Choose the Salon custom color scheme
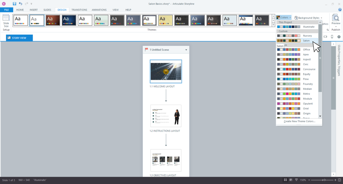 click(297, 41)
